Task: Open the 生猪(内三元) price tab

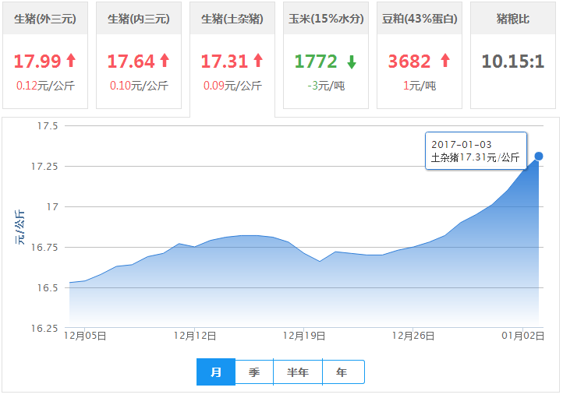Action: (x=139, y=55)
